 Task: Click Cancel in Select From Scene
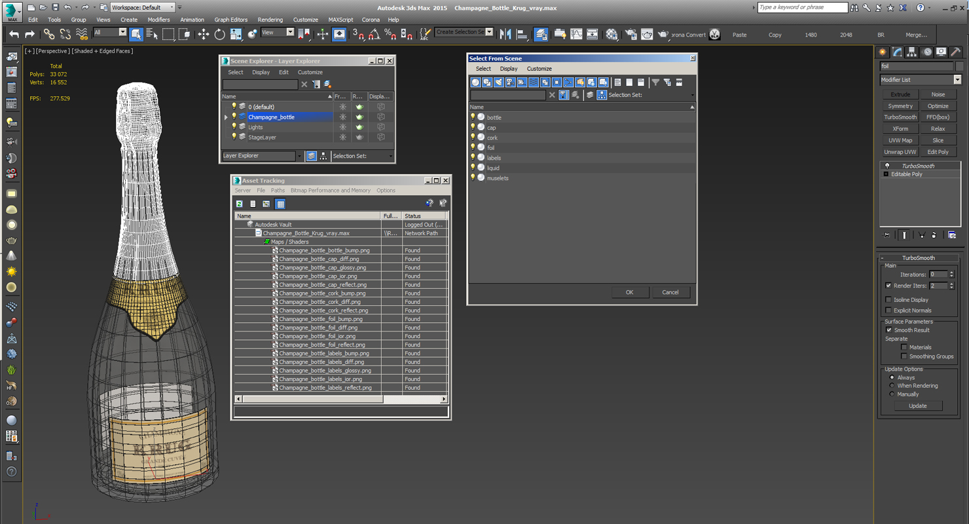[x=670, y=292]
